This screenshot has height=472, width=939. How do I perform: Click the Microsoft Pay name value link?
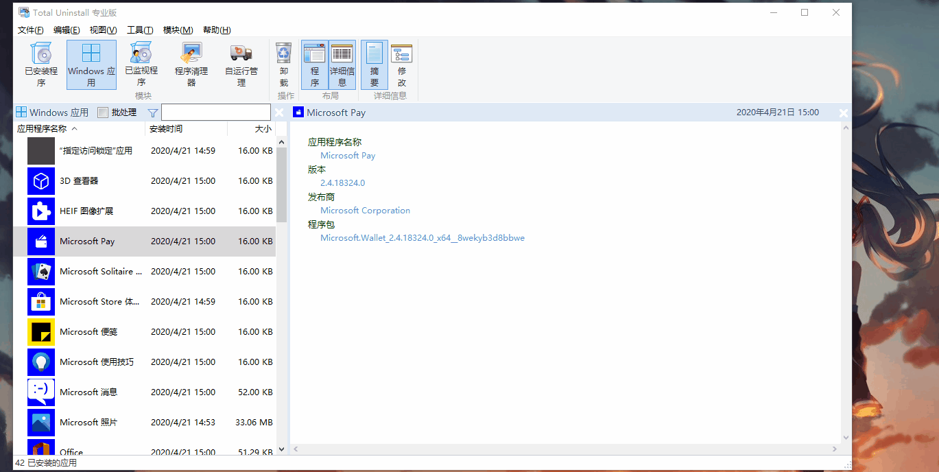pyautogui.click(x=348, y=156)
